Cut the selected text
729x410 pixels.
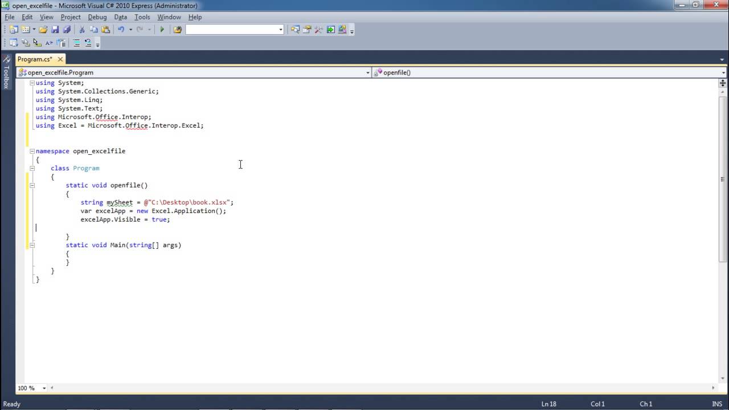[x=81, y=29]
